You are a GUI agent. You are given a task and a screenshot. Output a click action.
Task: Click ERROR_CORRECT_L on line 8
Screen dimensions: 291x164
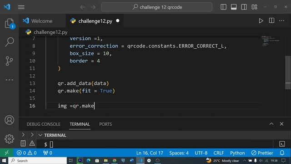pos(201,46)
